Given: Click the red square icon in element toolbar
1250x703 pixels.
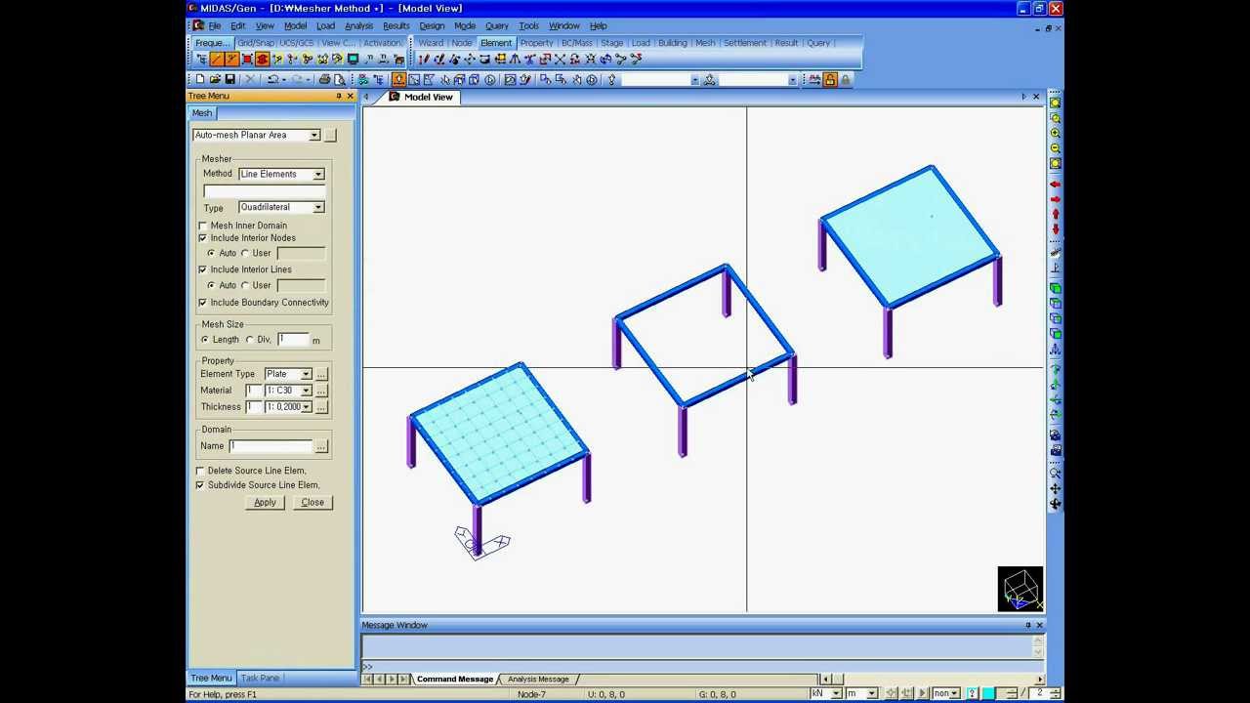Looking at the screenshot, I should (247, 60).
